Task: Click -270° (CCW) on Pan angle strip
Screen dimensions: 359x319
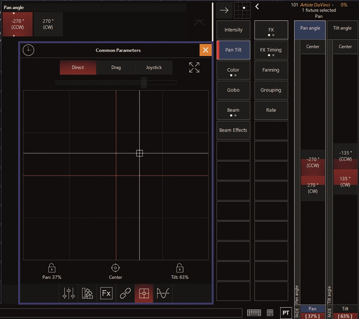Action: click(313, 162)
